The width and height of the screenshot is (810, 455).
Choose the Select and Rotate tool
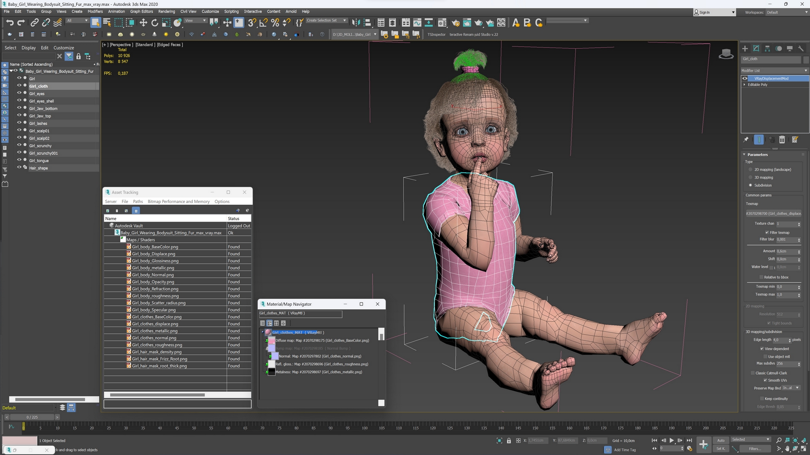[x=155, y=22]
